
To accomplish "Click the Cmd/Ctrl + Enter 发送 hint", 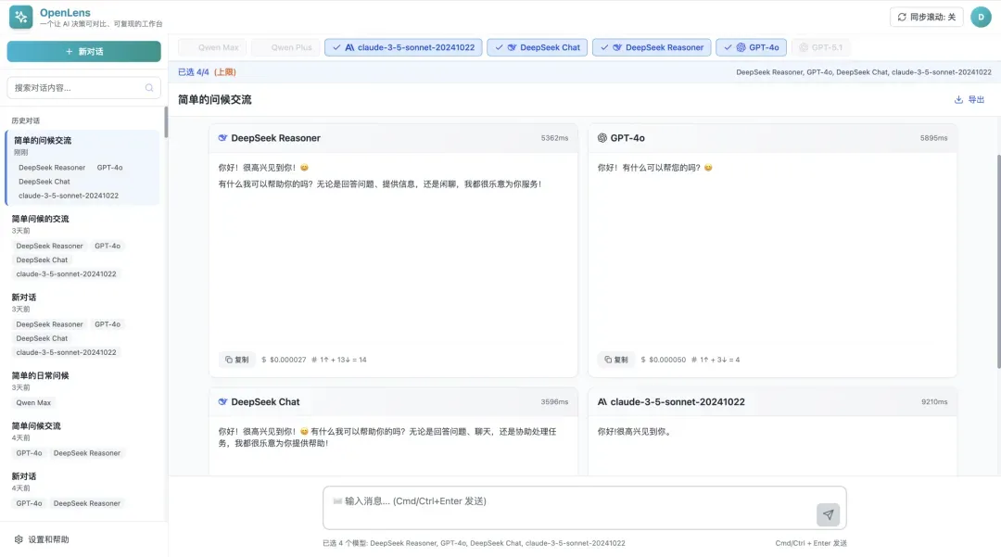I will point(811,544).
